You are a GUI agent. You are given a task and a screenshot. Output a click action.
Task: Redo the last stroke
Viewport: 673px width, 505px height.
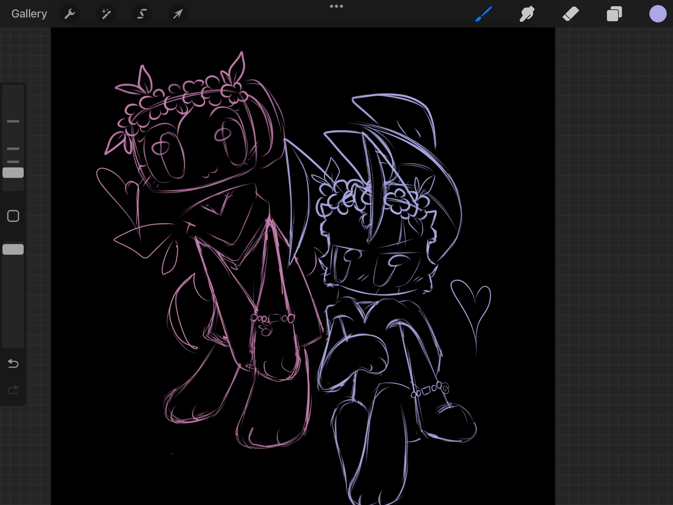pos(13,390)
